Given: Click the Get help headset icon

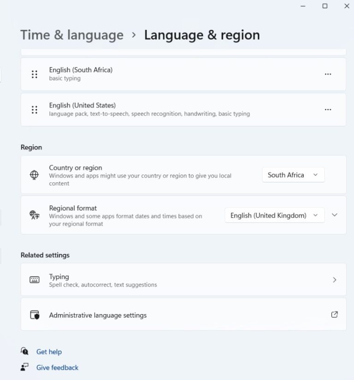Looking at the screenshot, I should (24, 351).
